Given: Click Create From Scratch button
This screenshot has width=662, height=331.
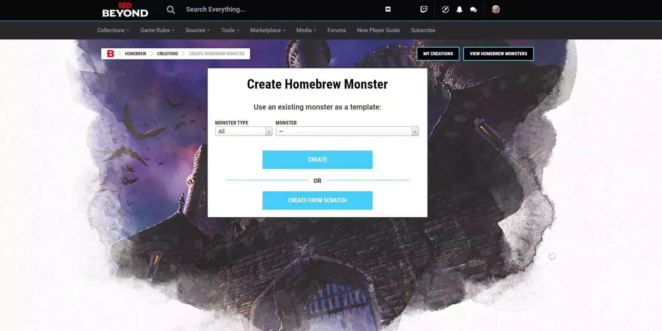Looking at the screenshot, I should click(x=317, y=200).
